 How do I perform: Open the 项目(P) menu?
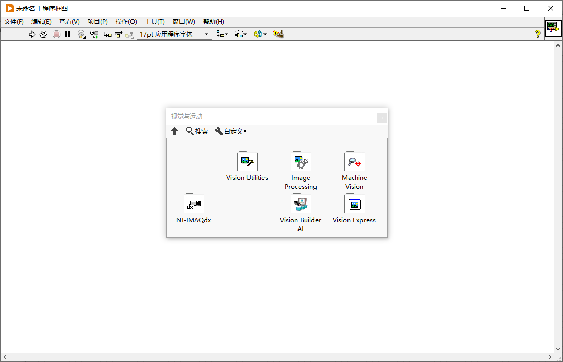pyautogui.click(x=97, y=22)
